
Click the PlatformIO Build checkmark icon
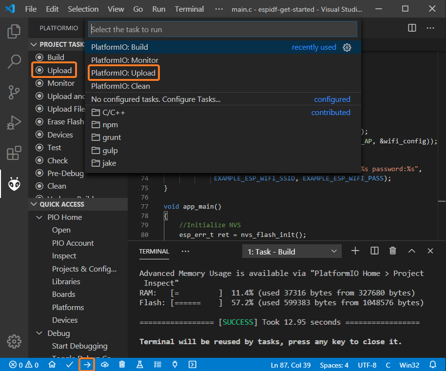click(x=69, y=365)
